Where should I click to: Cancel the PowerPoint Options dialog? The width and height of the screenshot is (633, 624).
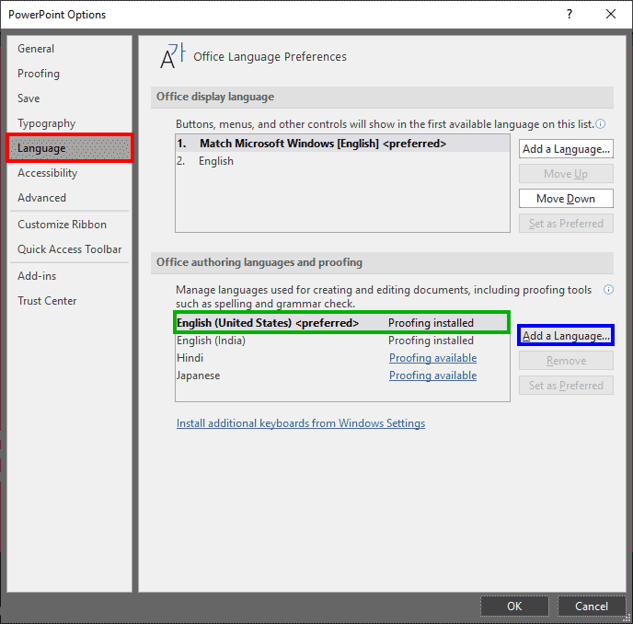[x=592, y=606]
